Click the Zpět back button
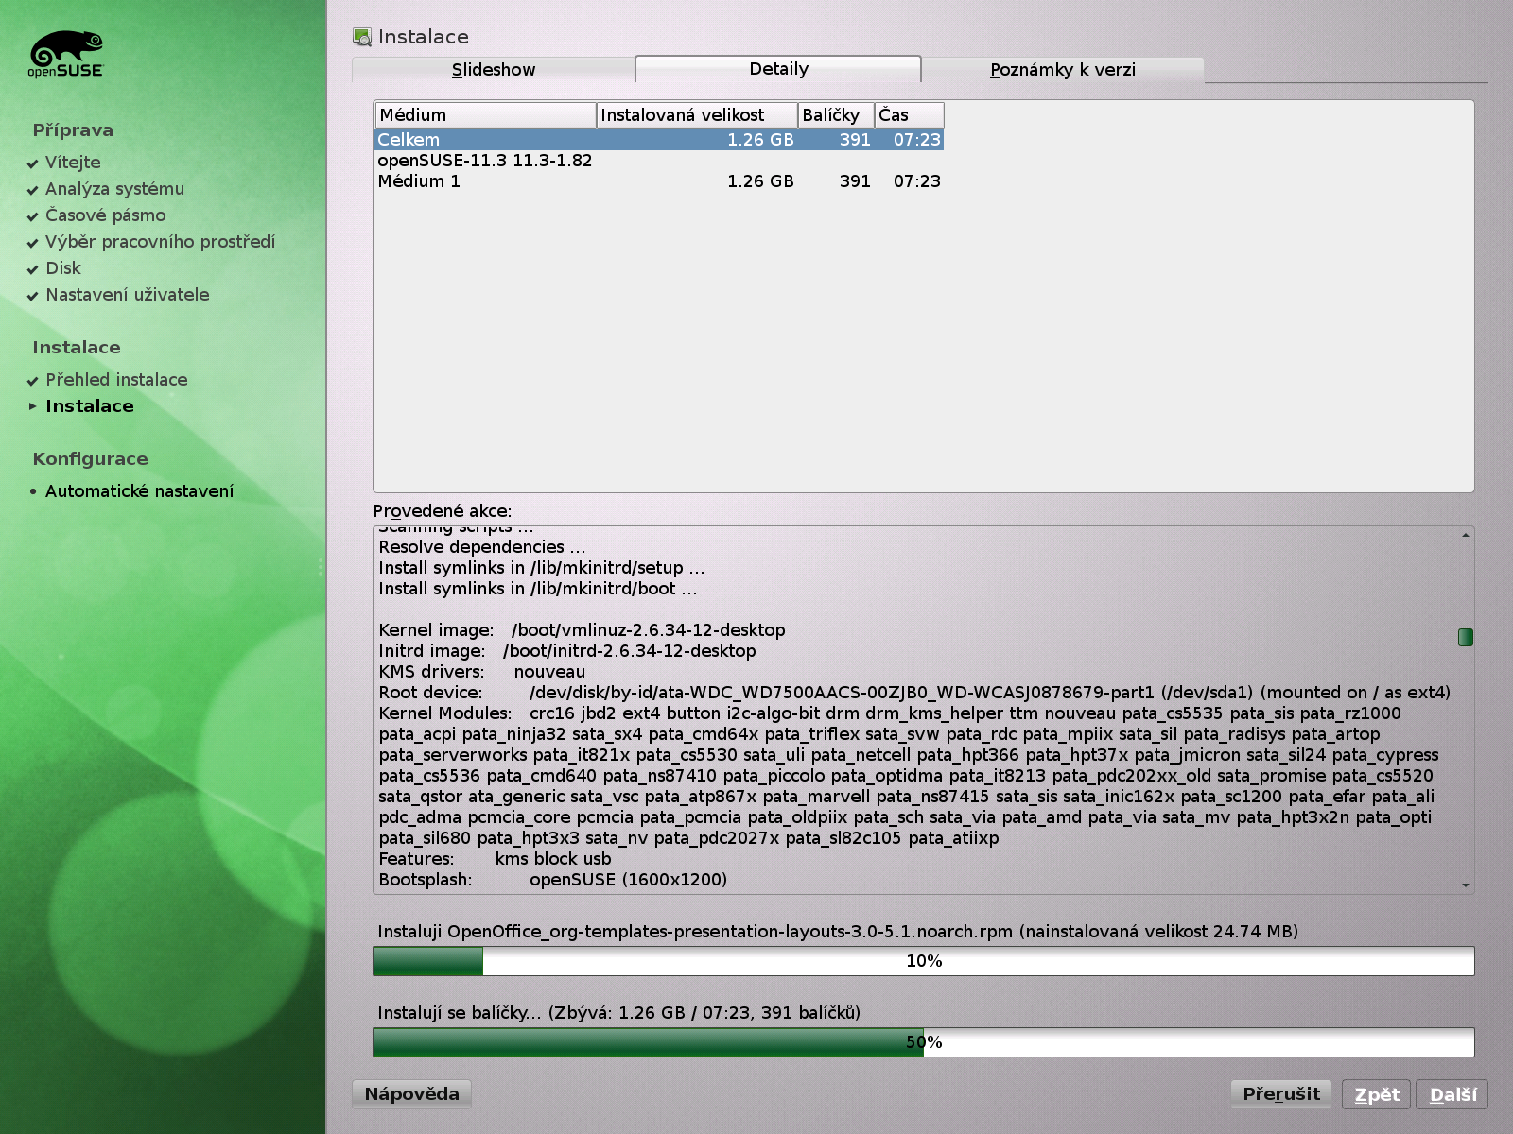This screenshot has height=1134, width=1513. [1377, 1094]
